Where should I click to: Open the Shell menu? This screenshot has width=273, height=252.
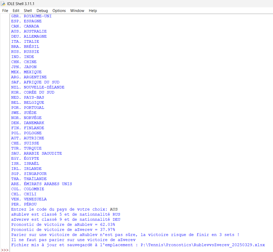tap(28, 11)
